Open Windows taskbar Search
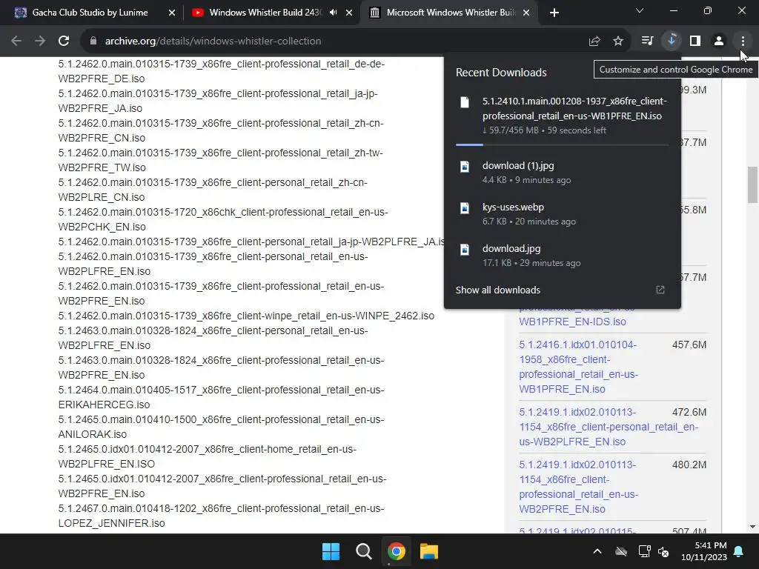Screen dimensions: 759x569 click(x=363, y=551)
